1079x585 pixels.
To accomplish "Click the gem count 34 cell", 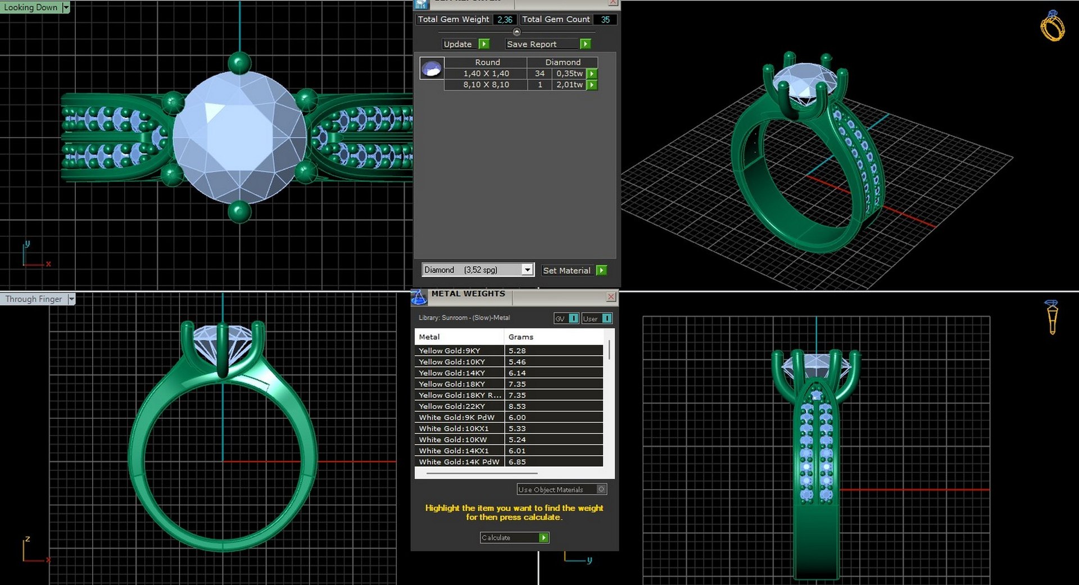I will point(539,74).
